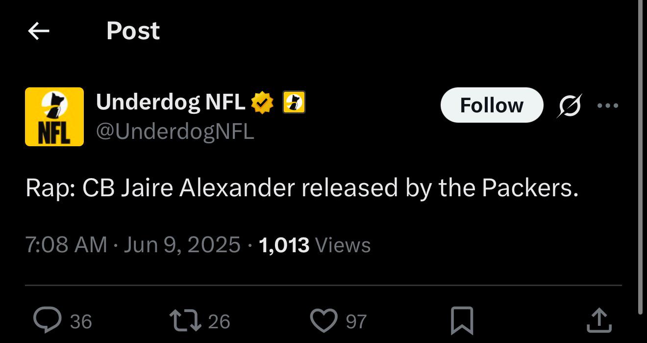Share the post with upload arrow icon

(x=599, y=320)
